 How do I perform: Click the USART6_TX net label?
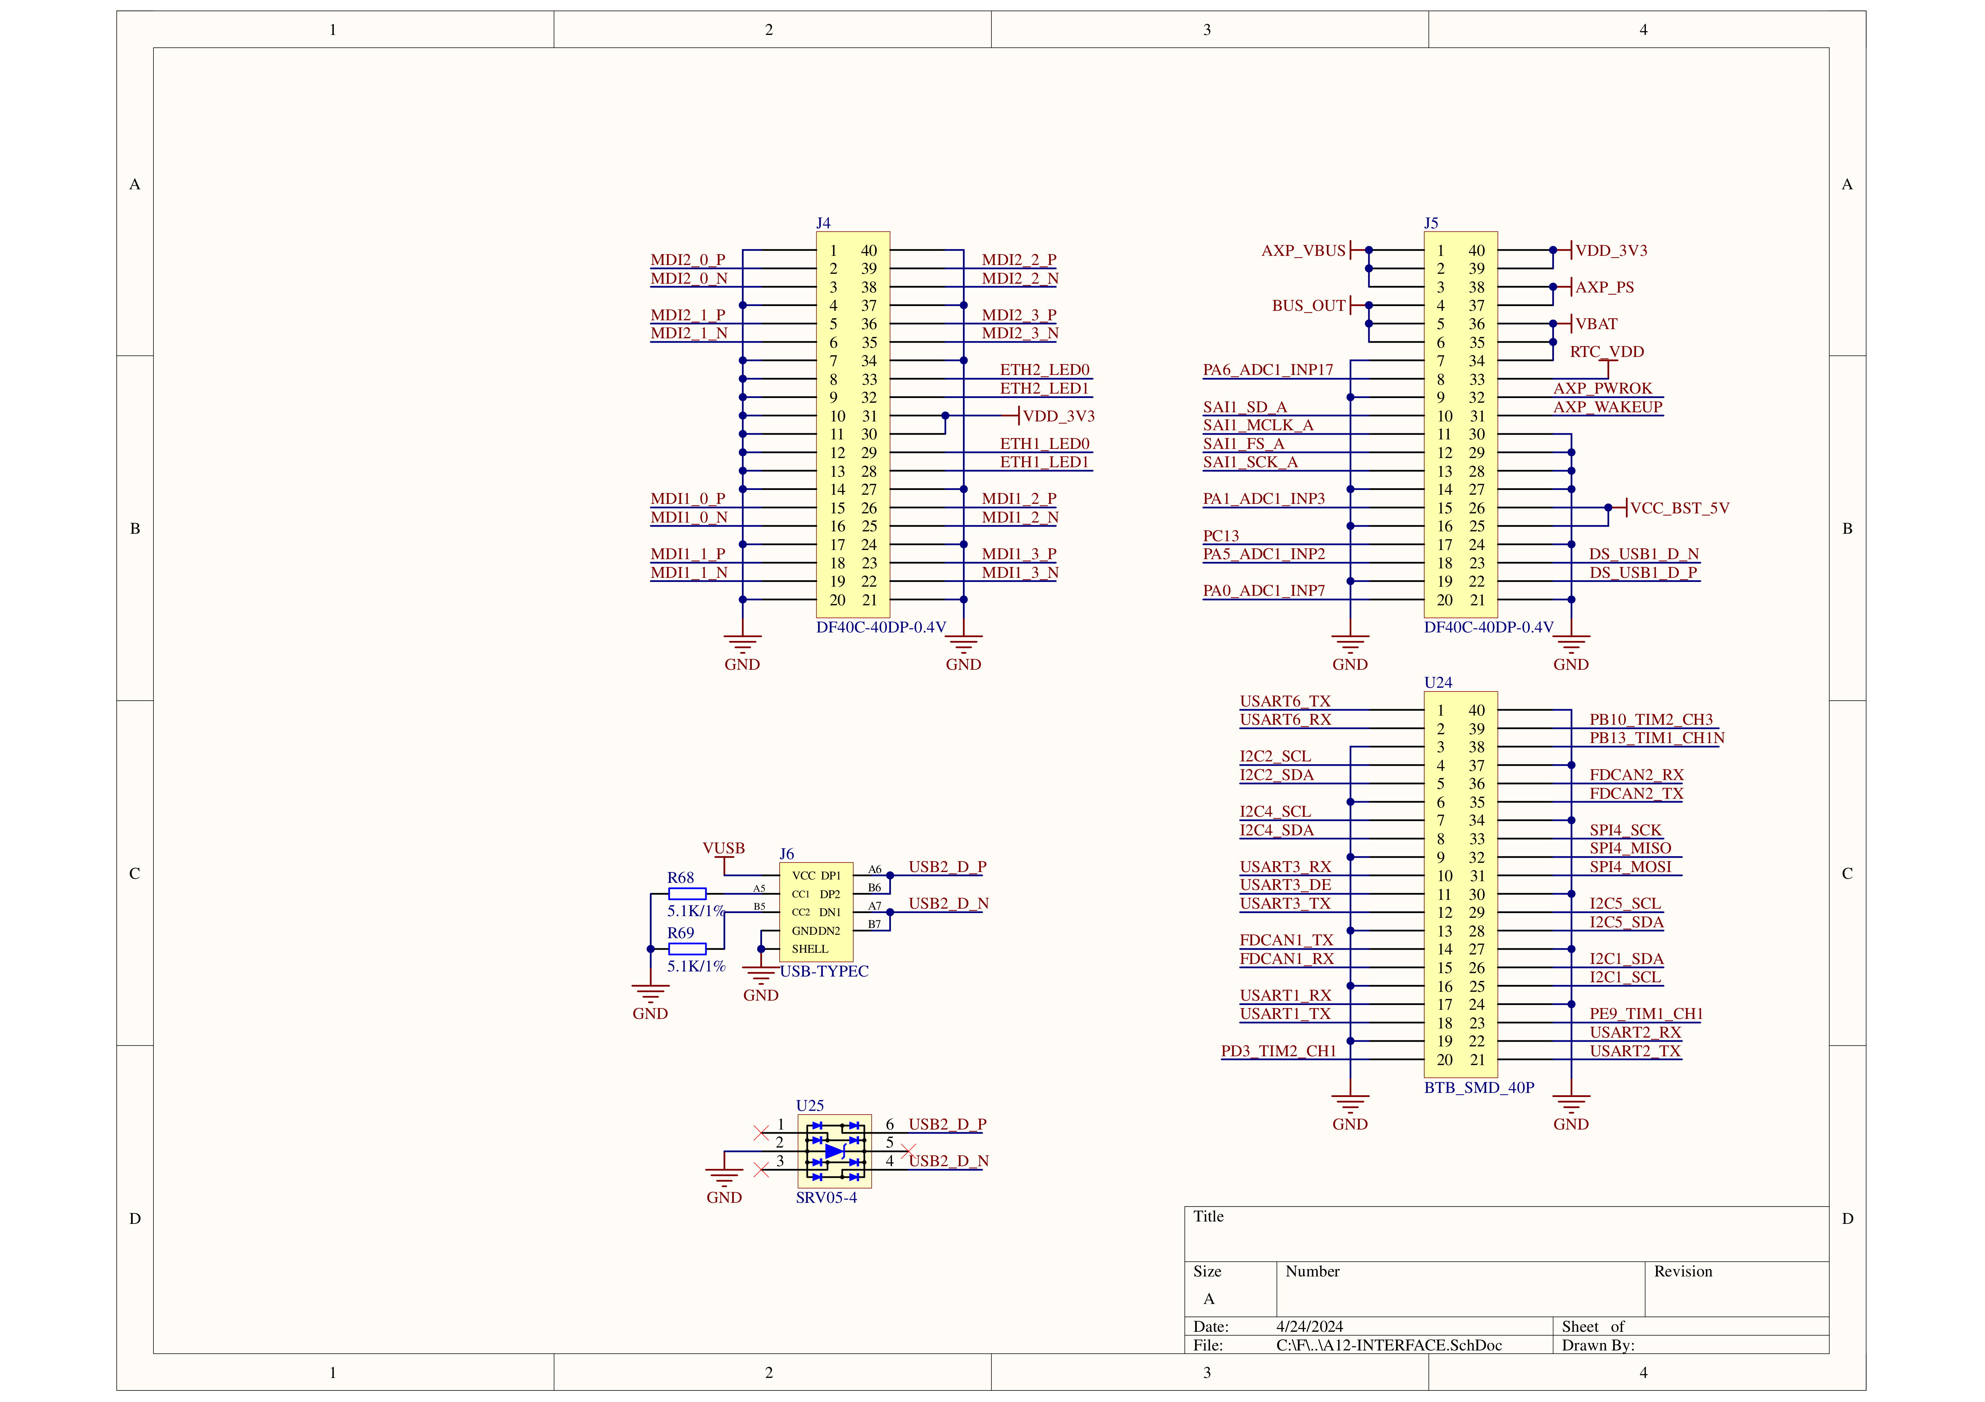pos(1285,702)
